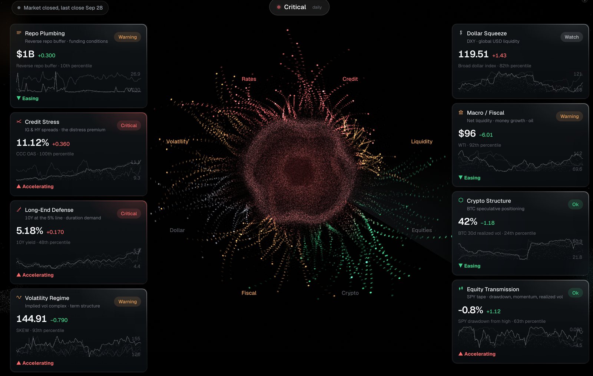Select the Equities label on radial chart
The height and width of the screenshot is (376, 593).
point(422,230)
